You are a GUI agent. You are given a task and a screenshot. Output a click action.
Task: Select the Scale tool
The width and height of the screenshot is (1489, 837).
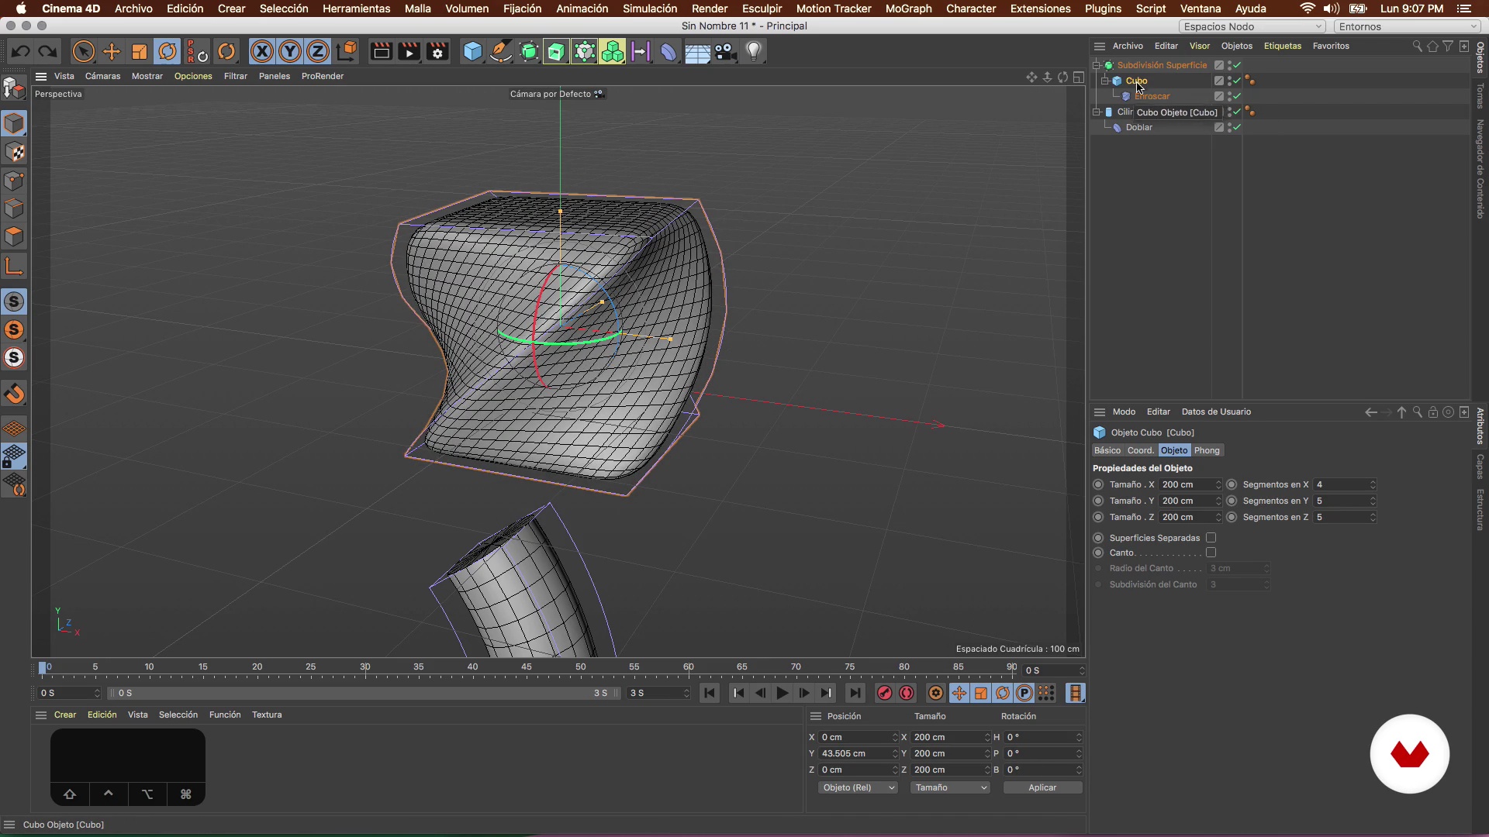point(140,52)
